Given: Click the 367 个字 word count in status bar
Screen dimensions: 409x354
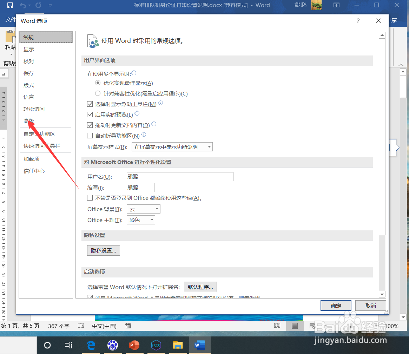Looking at the screenshot, I should click(x=59, y=326).
